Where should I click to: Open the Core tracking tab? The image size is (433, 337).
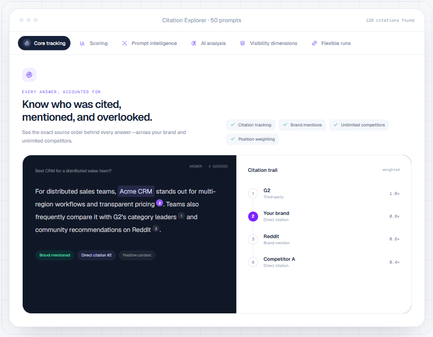coord(44,43)
